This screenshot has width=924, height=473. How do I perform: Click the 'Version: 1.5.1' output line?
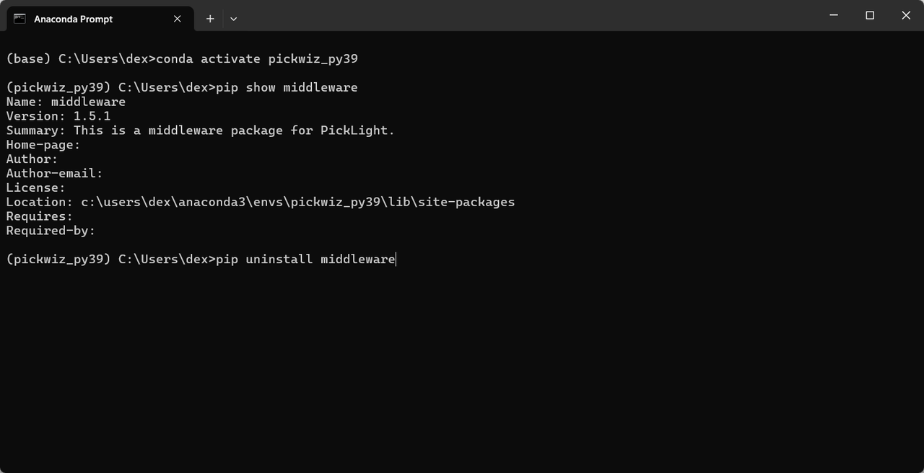tap(58, 116)
